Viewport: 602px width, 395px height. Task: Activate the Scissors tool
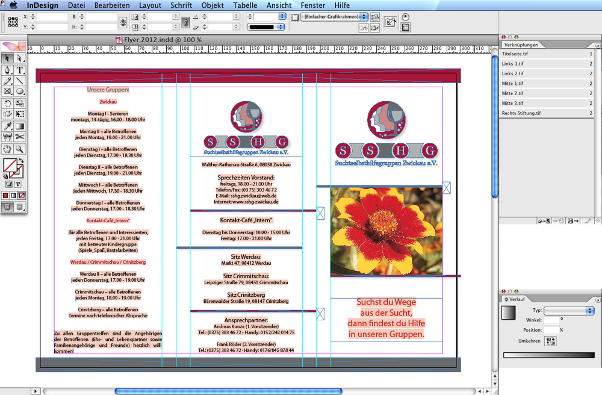(20, 137)
